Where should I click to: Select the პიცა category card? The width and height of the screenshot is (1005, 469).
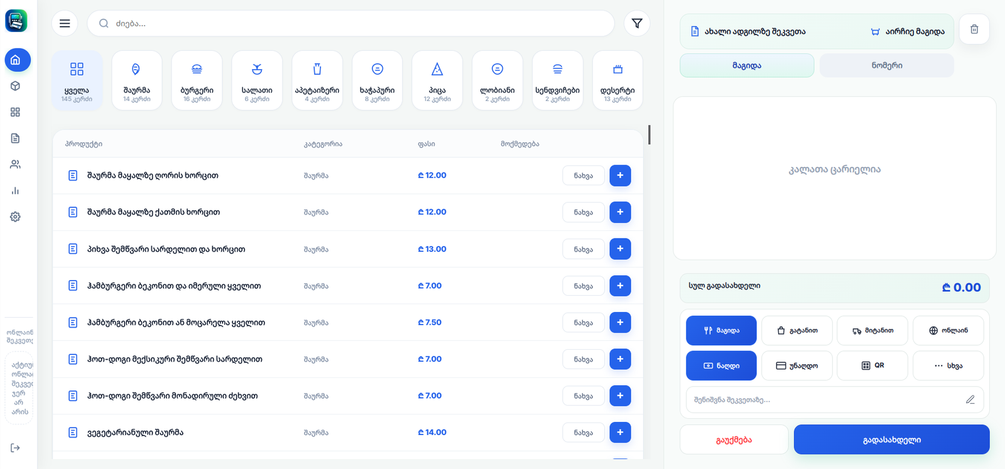click(x=437, y=80)
